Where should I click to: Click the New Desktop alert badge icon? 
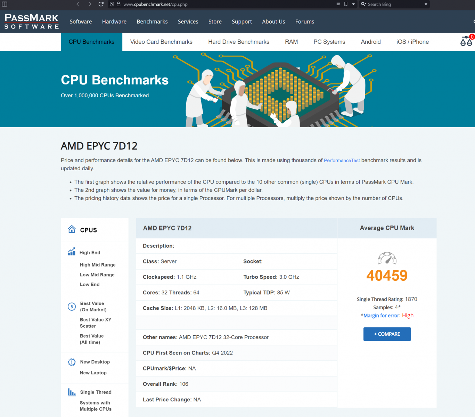[72, 362]
